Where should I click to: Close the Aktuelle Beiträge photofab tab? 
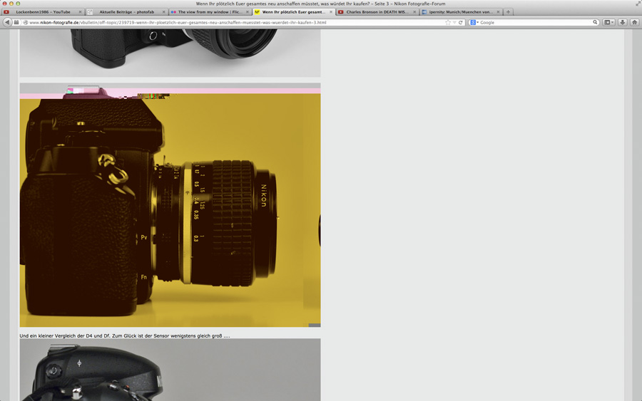tap(164, 12)
